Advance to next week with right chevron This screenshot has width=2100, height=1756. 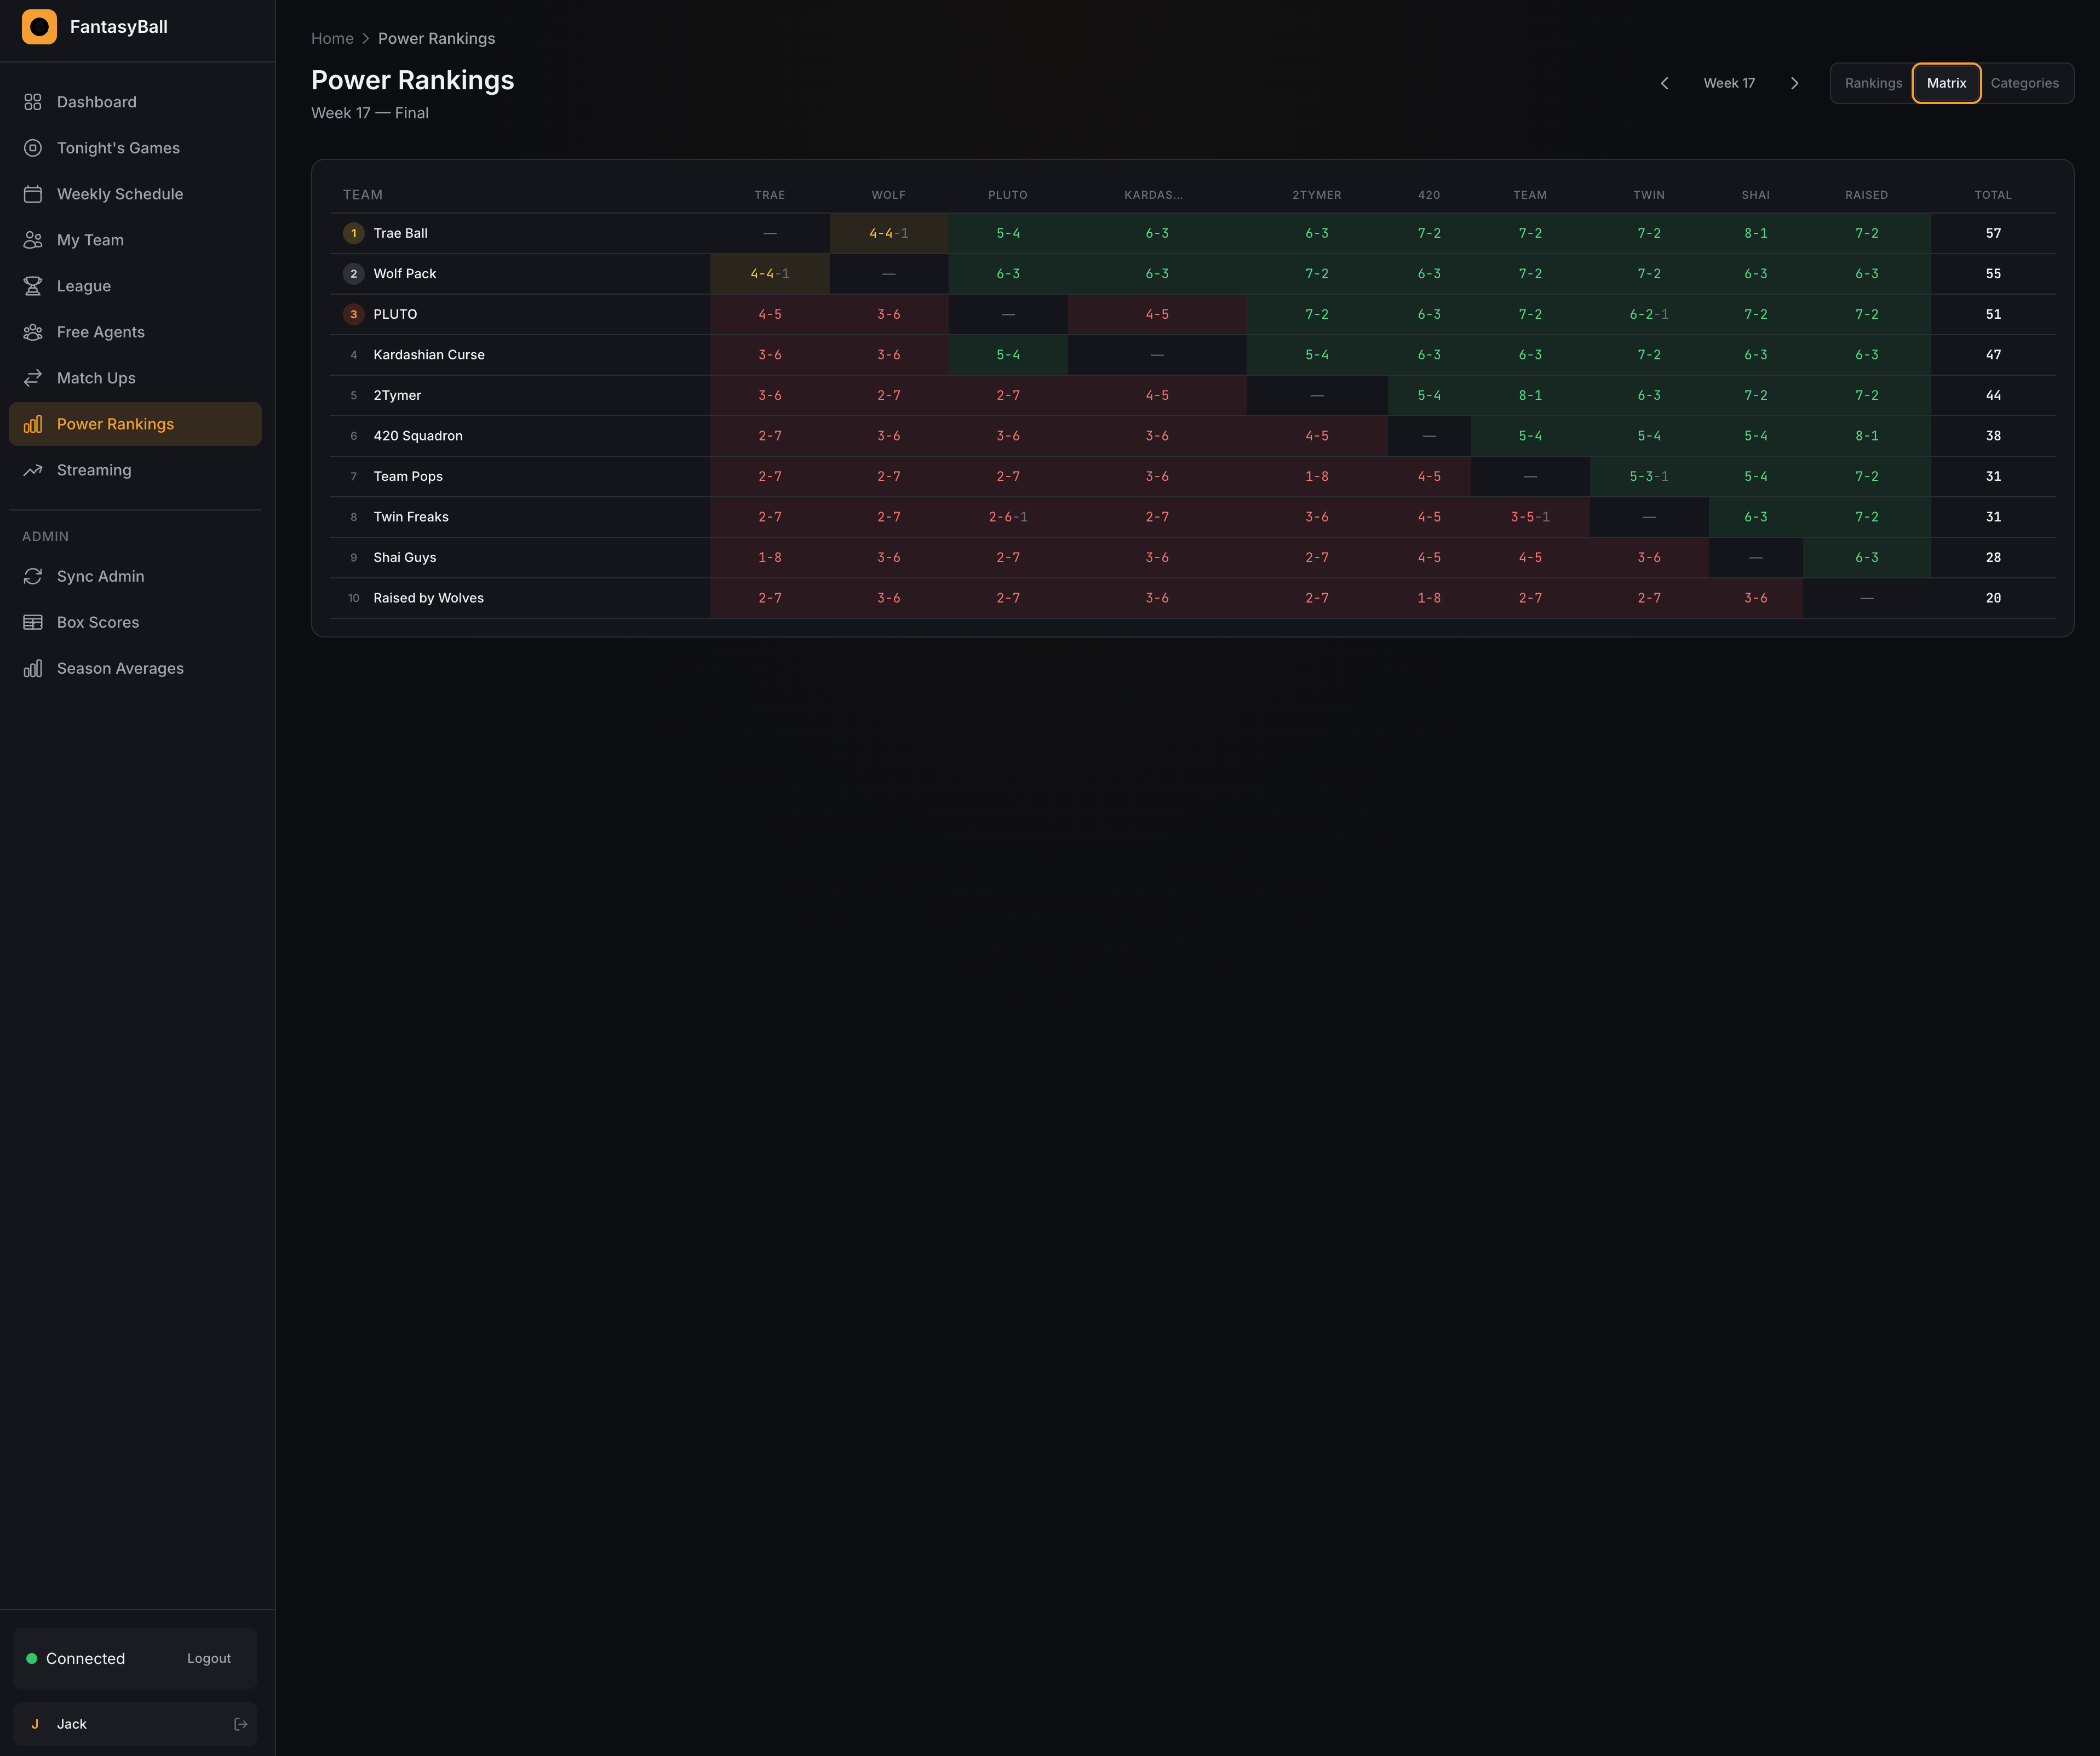pyautogui.click(x=1794, y=83)
